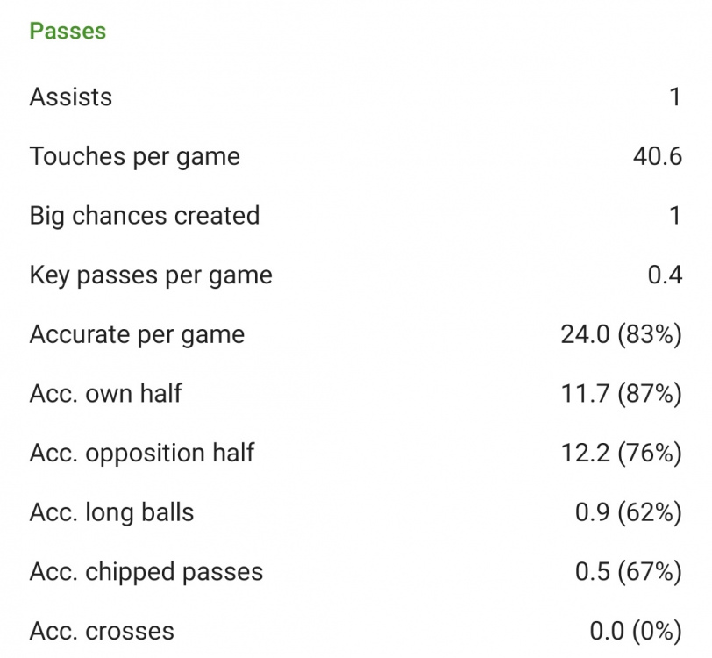Tap the Acc. long balls label
The height and width of the screenshot is (658, 712).
111,512
